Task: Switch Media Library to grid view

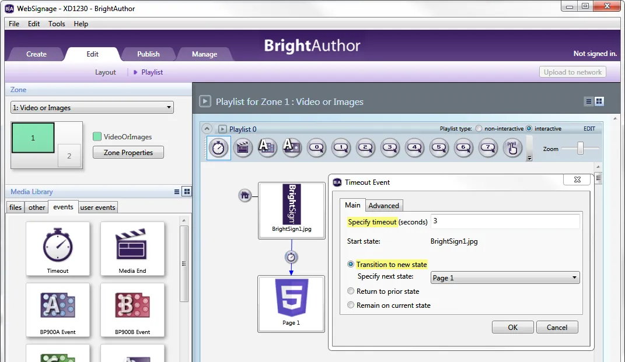Action: pyautogui.click(x=187, y=192)
